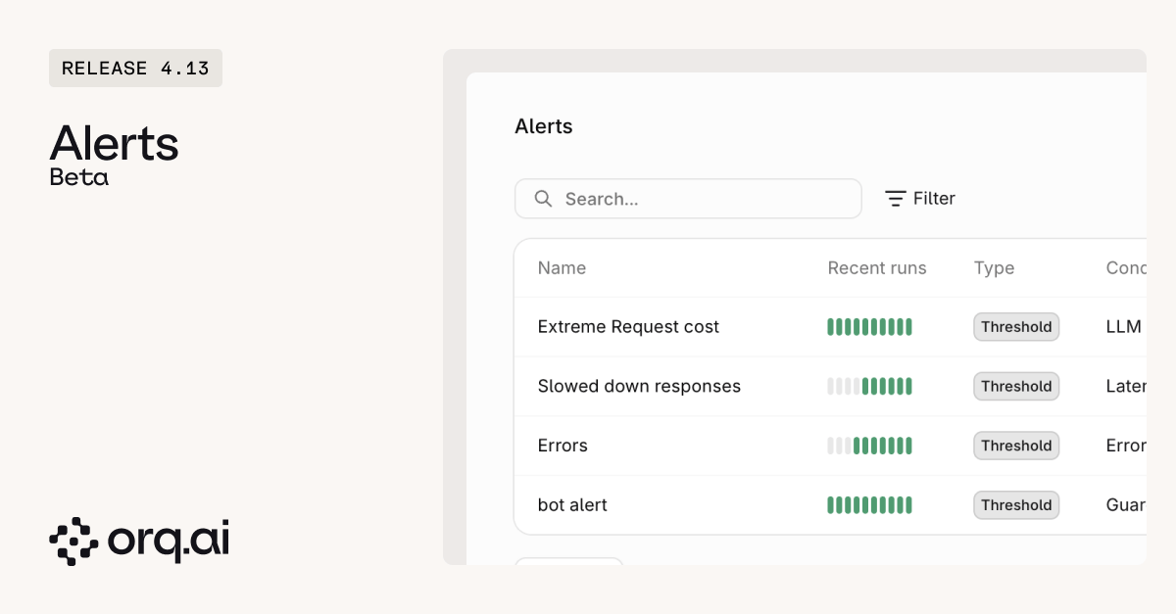Click the orq.ai logo icon

[73, 542]
